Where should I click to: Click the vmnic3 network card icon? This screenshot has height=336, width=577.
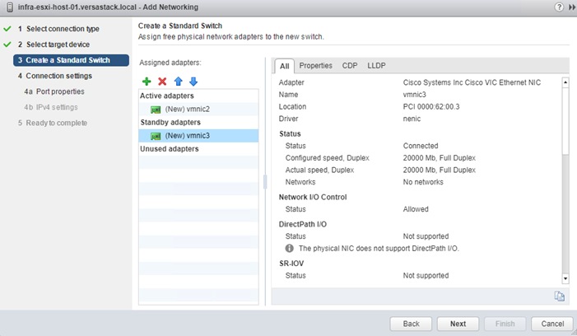(x=156, y=136)
